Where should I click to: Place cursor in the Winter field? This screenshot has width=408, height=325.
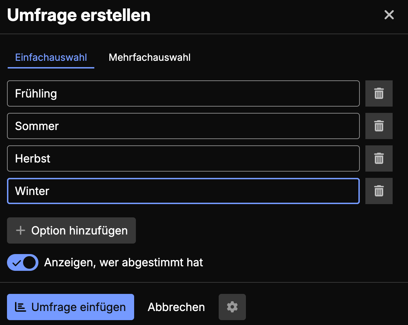pos(183,191)
